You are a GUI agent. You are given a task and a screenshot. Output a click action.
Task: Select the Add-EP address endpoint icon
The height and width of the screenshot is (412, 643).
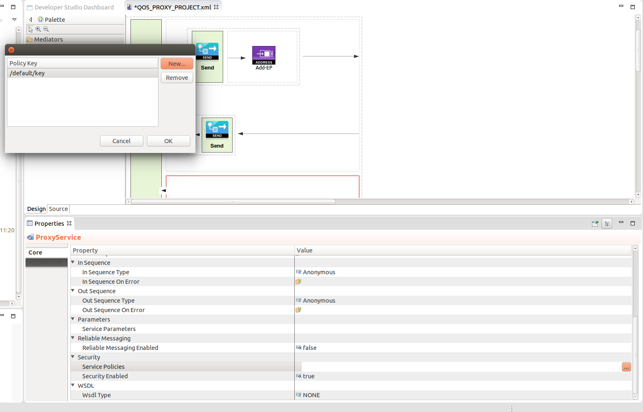tap(263, 55)
